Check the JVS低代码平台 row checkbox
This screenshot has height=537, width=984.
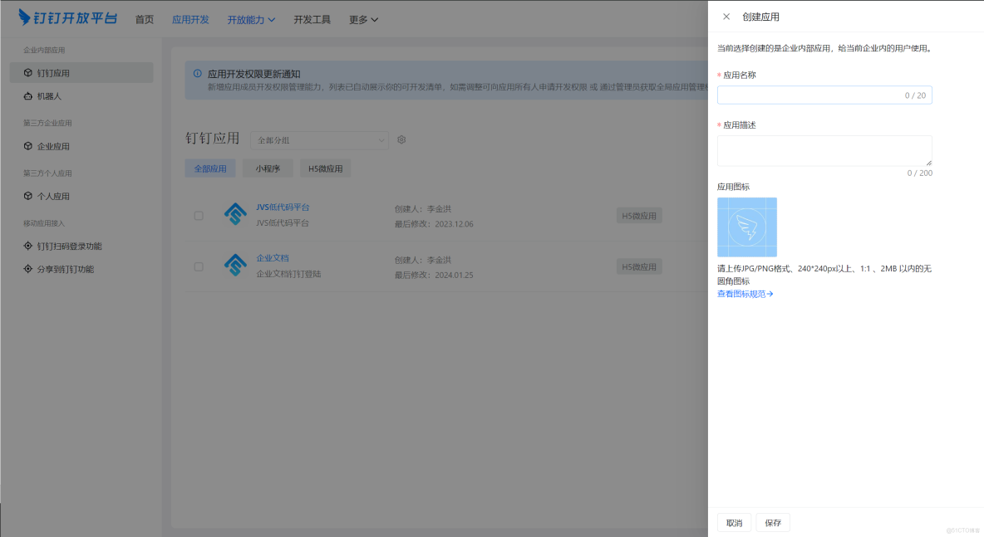pyautogui.click(x=198, y=215)
